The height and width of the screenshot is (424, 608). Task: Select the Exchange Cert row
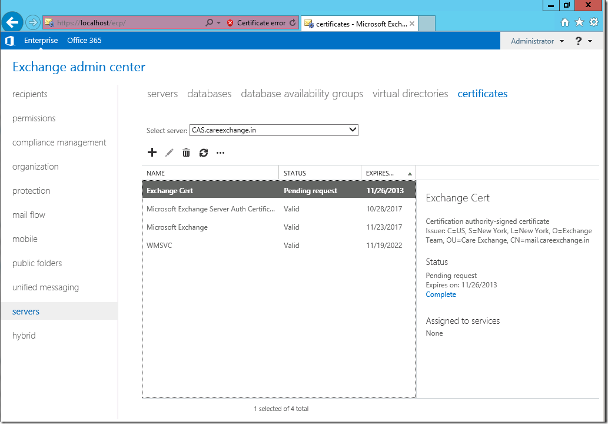tap(279, 190)
